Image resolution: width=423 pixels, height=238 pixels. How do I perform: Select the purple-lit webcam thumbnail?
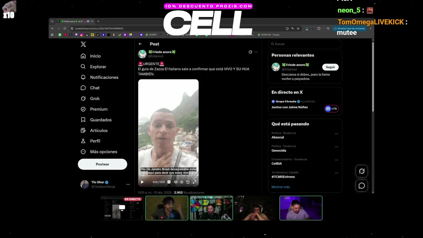(301, 208)
